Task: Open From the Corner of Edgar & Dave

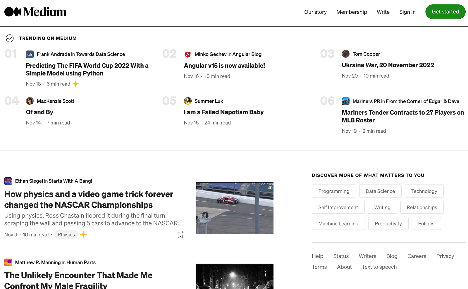Action: 422,101
